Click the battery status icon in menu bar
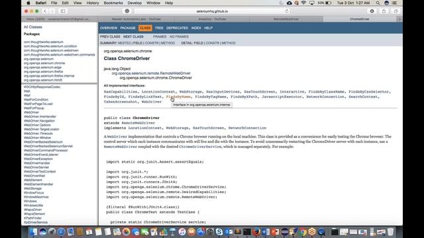The height and width of the screenshot is (238, 424). [329, 3]
